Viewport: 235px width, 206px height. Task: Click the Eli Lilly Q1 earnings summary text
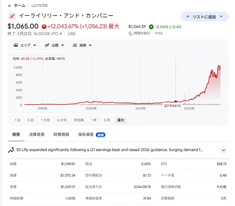pyautogui.click(x=110, y=150)
